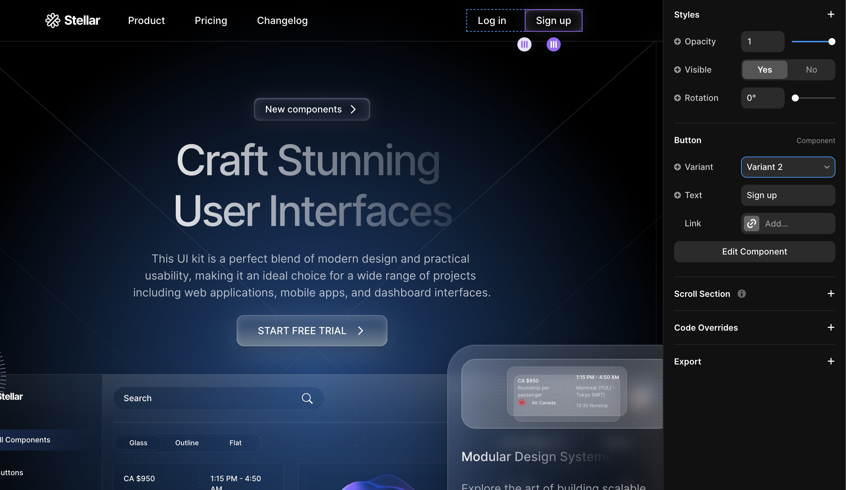Screen dimensions: 846x490
Task: Click plus icon next to Rotation
Action: click(677, 98)
